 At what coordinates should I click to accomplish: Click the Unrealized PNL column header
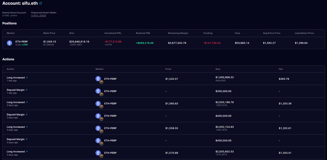[113, 33]
